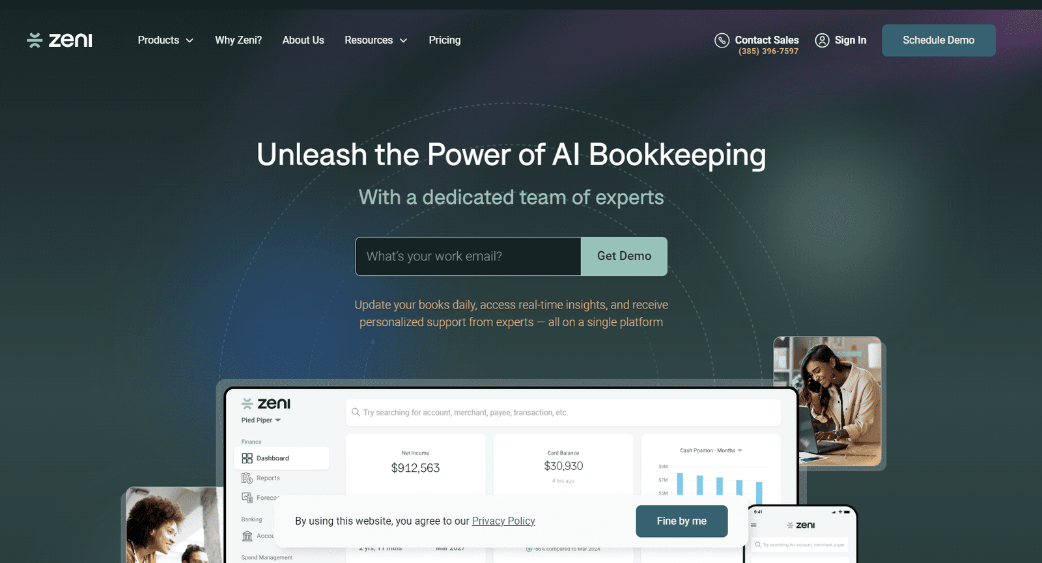
Task: Click the Cash Position bar chart
Action: [714, 484]
